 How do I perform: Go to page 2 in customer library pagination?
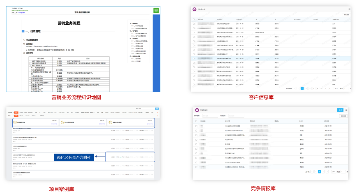(306, 89)
